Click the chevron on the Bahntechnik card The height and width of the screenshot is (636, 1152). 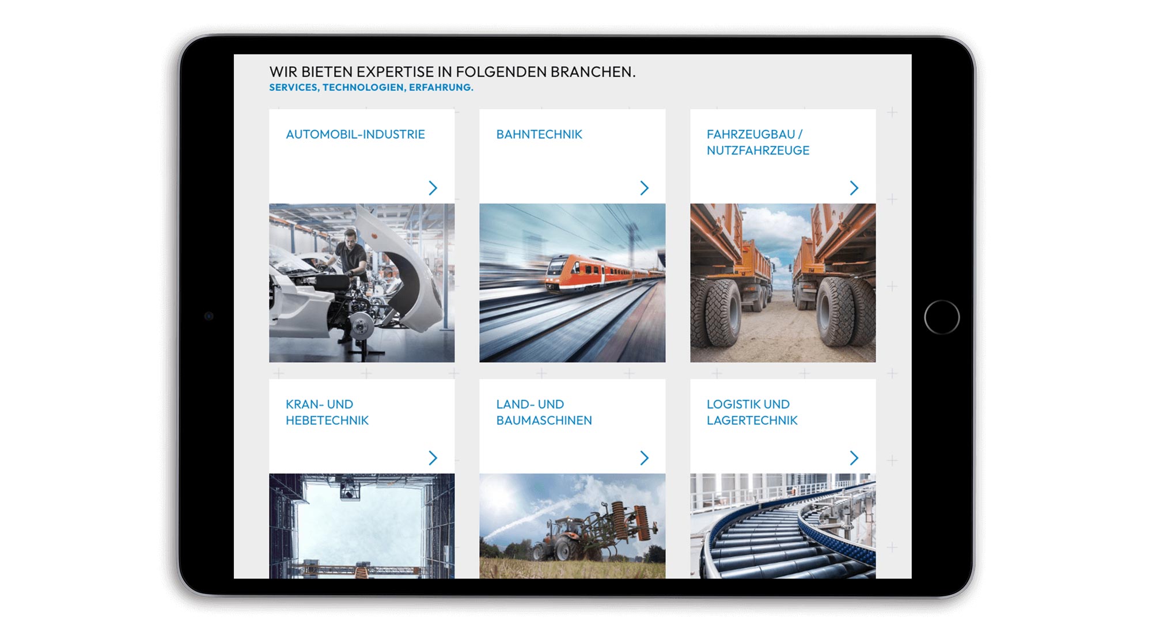(644, 188)
